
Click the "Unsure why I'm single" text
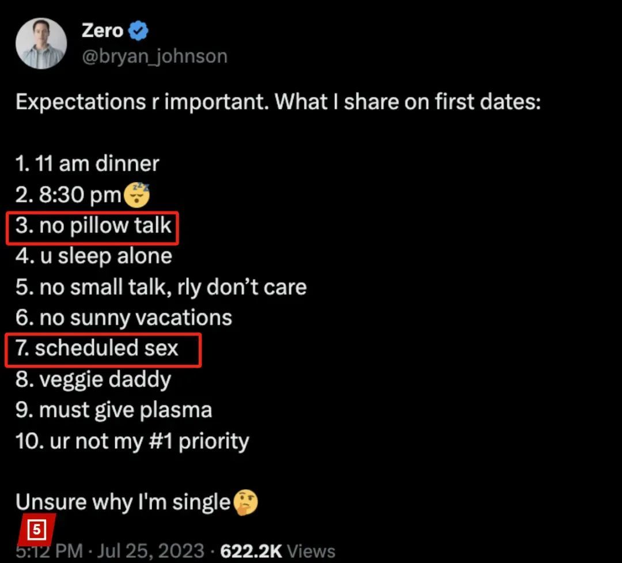(x=123, y=502)
